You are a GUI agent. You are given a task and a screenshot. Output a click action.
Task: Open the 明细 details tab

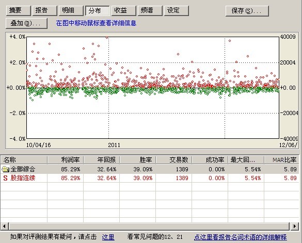tap(71, 10)
